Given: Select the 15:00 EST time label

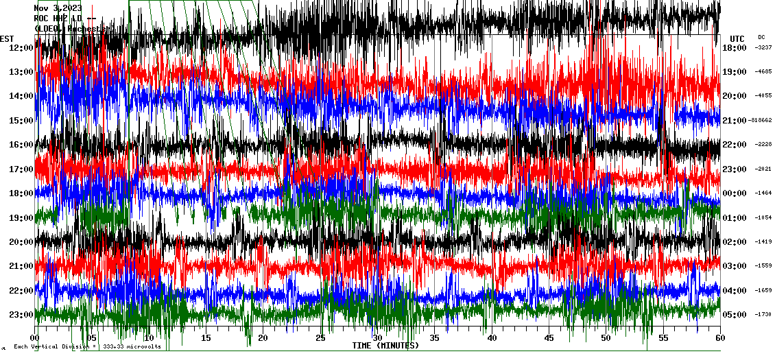Looking at the screenshot, I should pyautogui.click(x=21, y=120).
